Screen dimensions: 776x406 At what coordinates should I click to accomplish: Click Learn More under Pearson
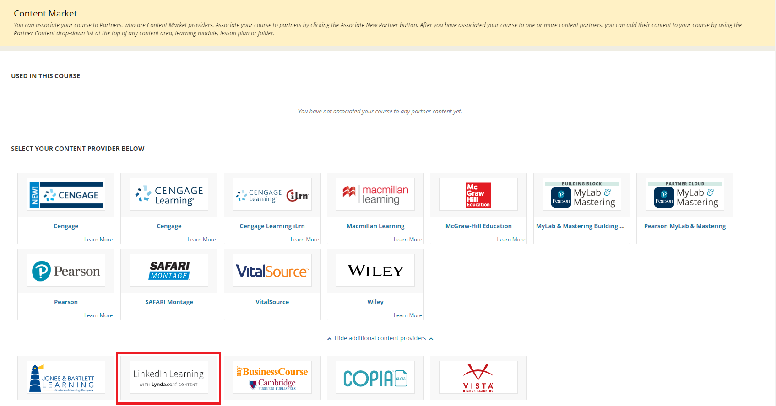[98, 315]
